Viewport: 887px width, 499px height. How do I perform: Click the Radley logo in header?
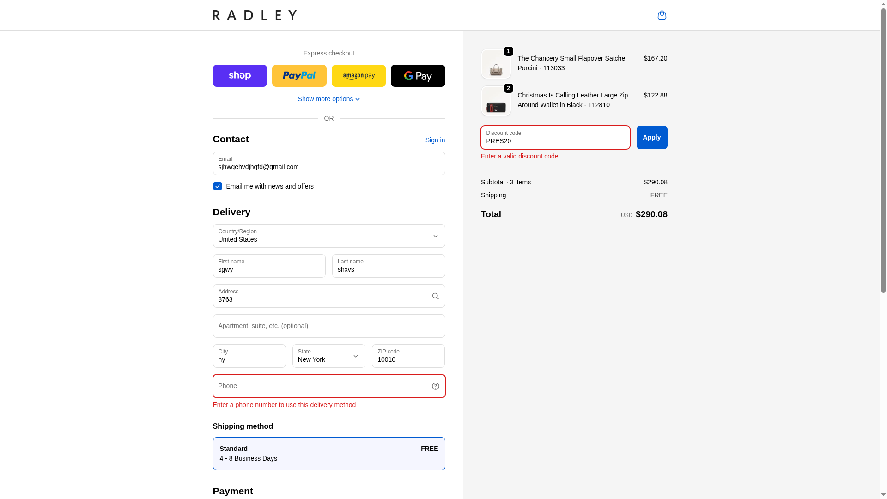(255, 15)
